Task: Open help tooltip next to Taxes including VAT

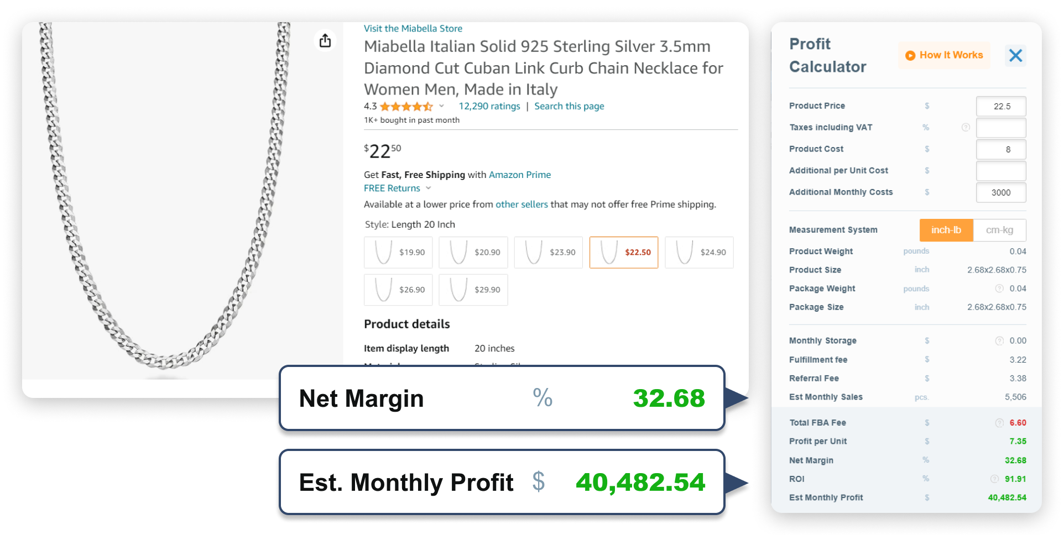Action: 966,127
